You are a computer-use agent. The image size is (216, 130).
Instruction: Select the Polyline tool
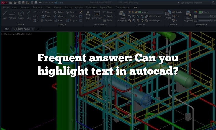tap(12, 15)
